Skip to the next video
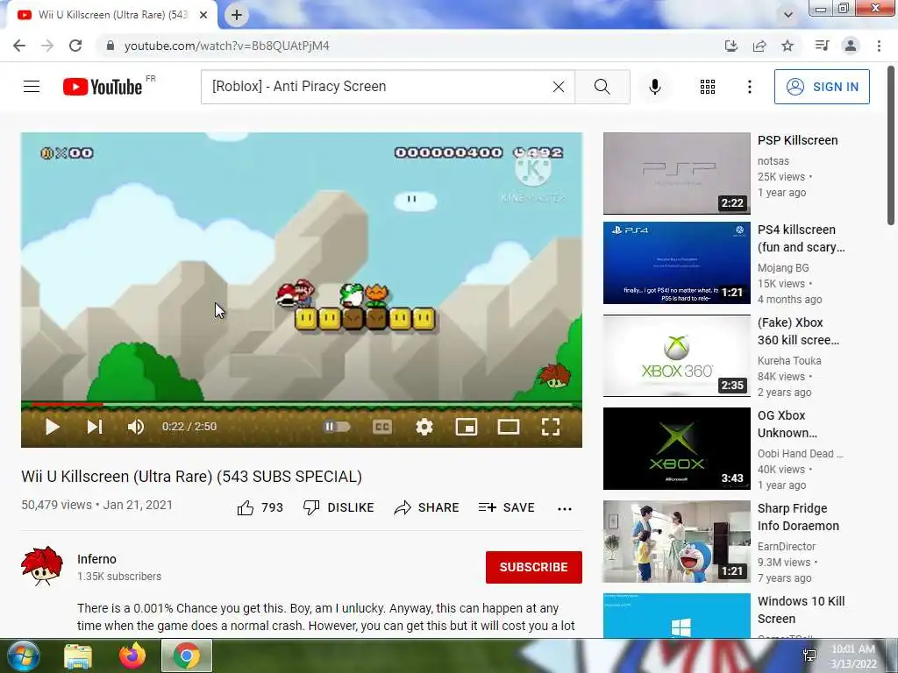This screenshot has height=673, width=898. [x=95, y=427]
